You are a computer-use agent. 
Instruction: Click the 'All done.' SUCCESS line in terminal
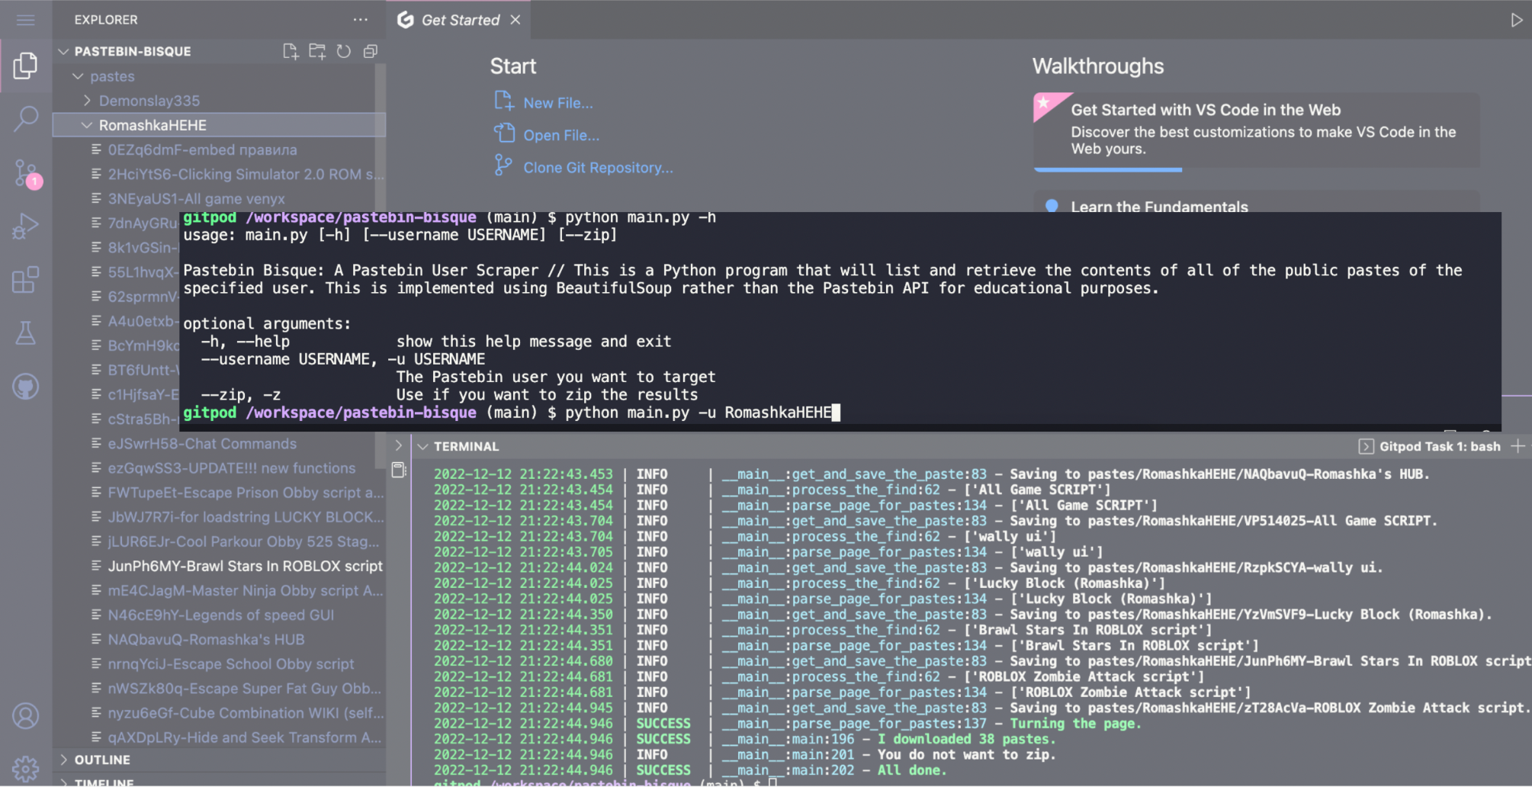coord(690,770)
